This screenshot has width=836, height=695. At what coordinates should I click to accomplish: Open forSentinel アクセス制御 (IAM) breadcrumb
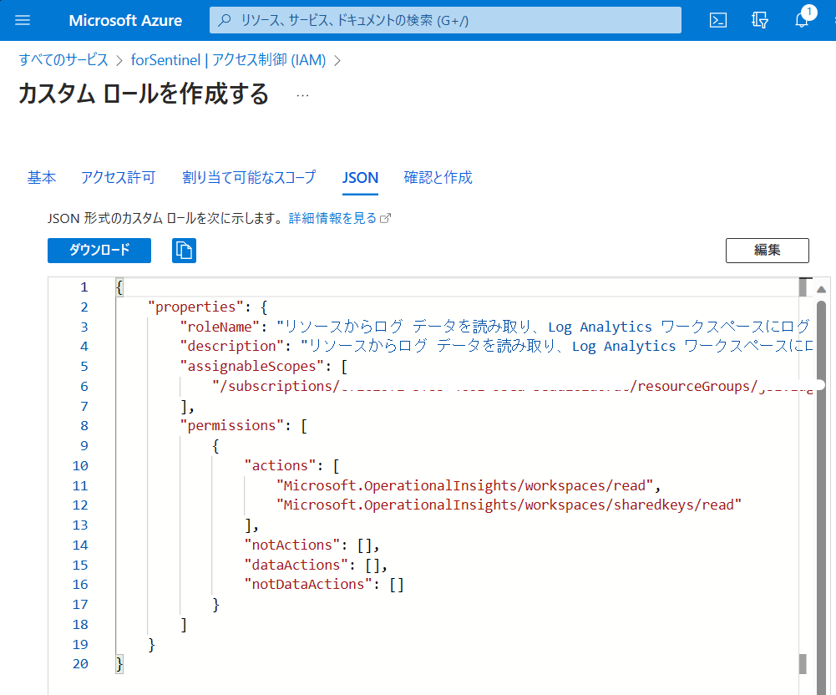coord(228,60)
